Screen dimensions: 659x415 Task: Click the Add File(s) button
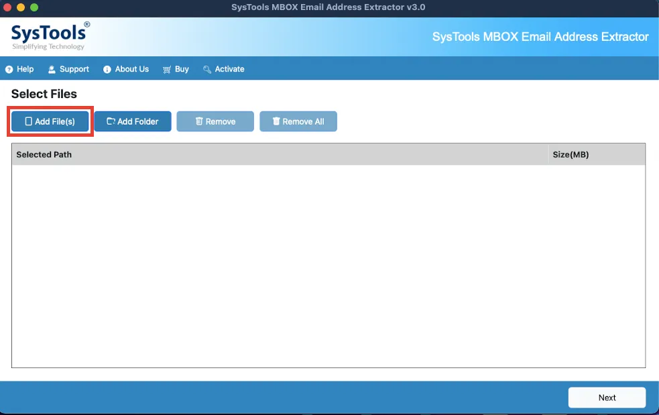click(x=50, y=121)
